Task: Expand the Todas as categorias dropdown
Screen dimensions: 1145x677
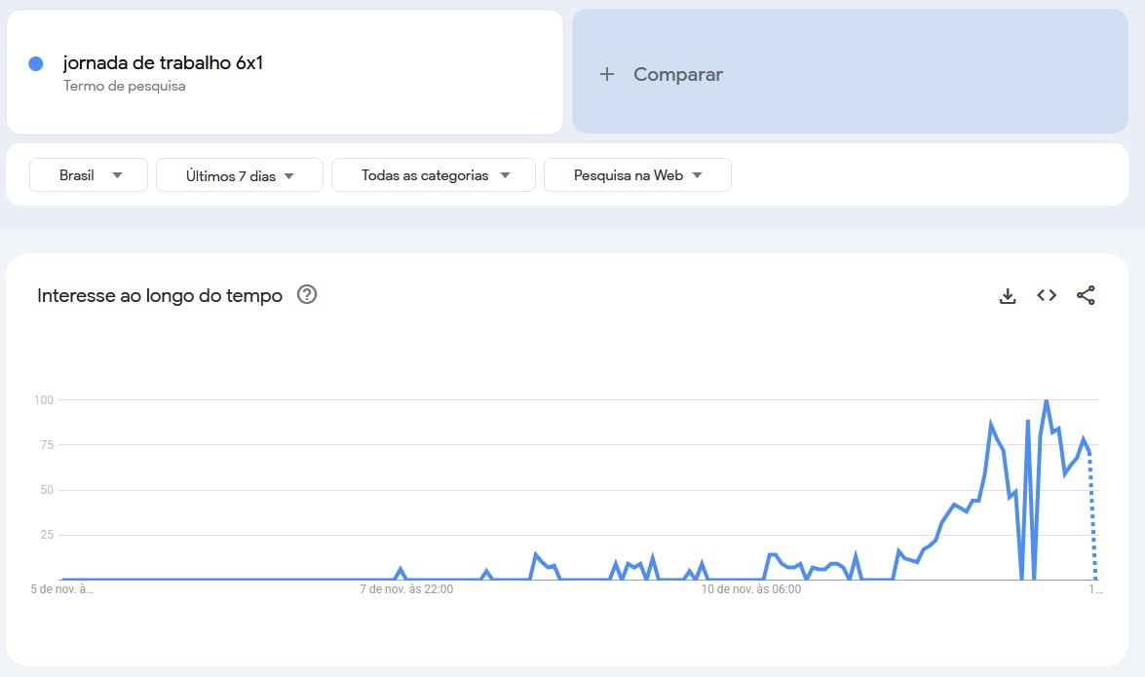Action: point(434,175)
